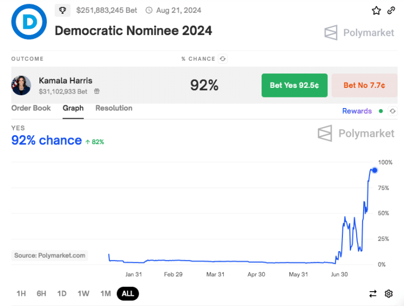Click refresh icon beside Rewards
This screenshot has width=404, height=306.
point(392,111)
